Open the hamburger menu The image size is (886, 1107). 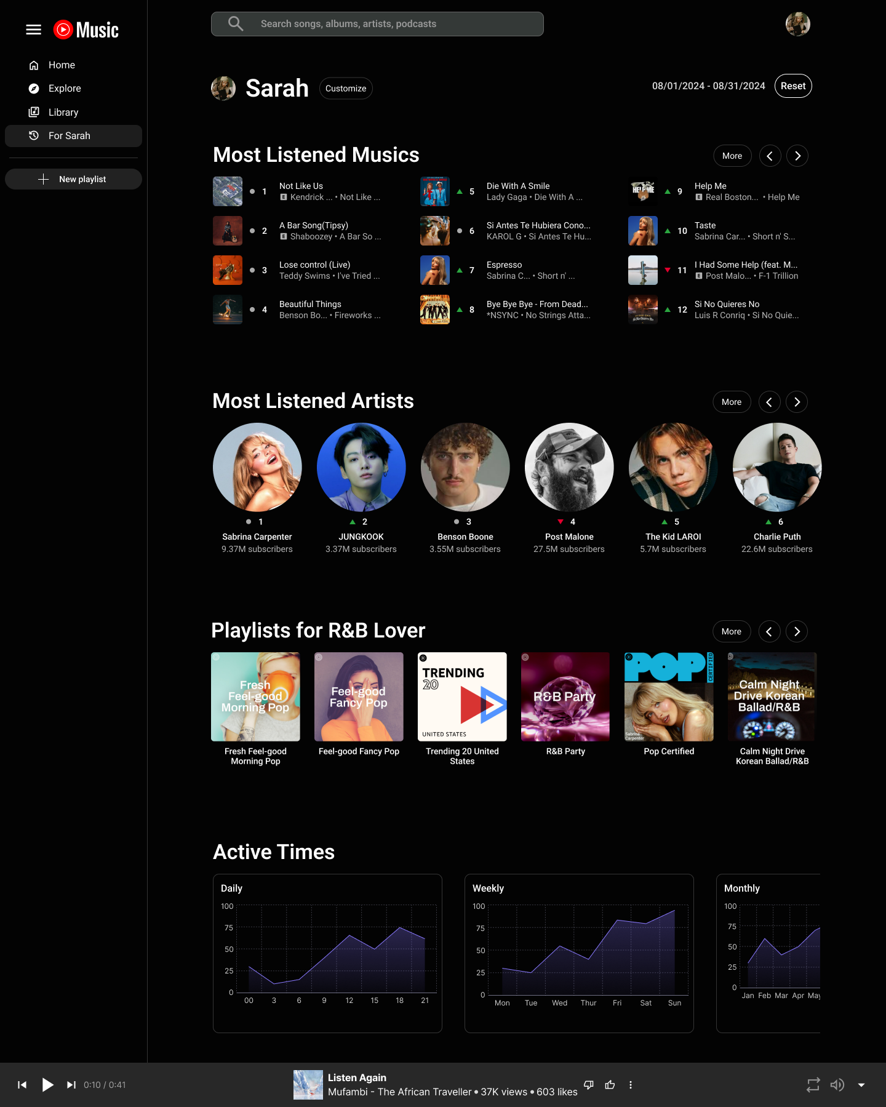point(34,30)
